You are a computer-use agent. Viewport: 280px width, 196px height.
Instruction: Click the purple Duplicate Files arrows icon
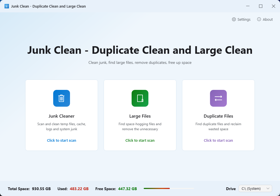tap(218, 98)
